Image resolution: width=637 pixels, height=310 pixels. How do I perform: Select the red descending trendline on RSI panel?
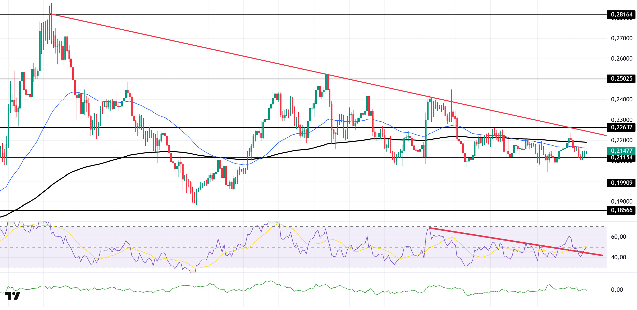(516, 242)
